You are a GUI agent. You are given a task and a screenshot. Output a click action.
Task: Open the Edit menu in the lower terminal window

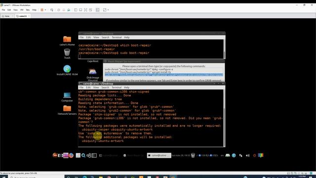(x=88, y=88)
